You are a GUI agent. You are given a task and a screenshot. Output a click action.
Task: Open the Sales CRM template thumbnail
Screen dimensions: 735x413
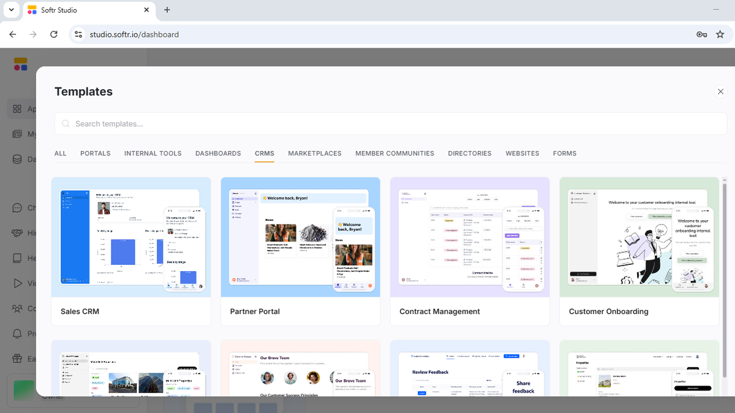(130, 236)
